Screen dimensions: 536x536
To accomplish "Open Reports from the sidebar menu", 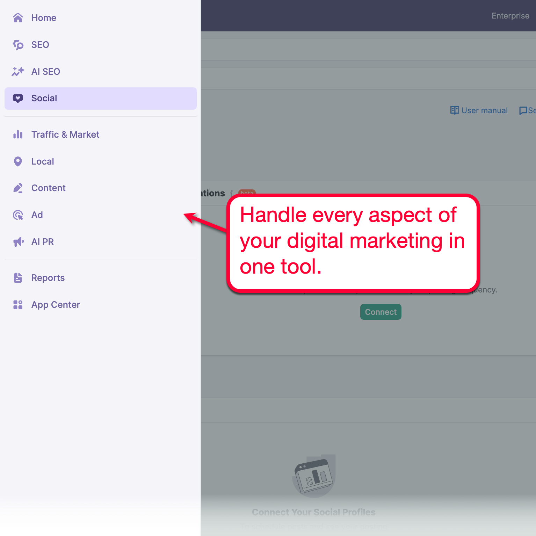I will pos(48,277).
